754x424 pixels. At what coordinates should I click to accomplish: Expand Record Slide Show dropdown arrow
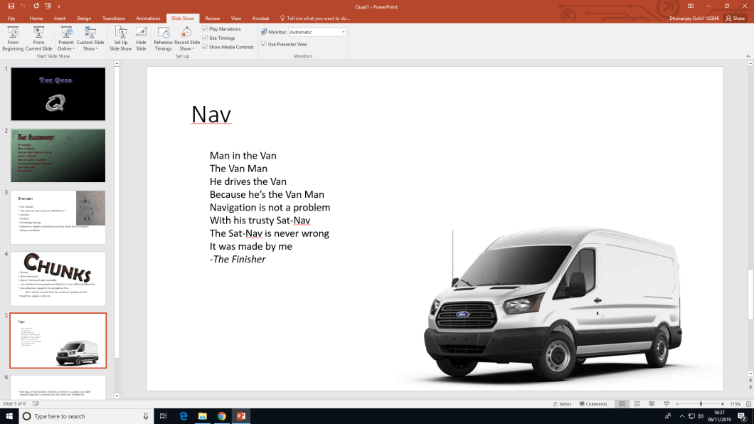pyautogui.click(x=193, y=49)
